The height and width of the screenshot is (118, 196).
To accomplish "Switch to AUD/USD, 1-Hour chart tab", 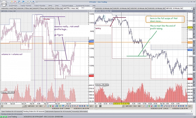I will (9, 8).
